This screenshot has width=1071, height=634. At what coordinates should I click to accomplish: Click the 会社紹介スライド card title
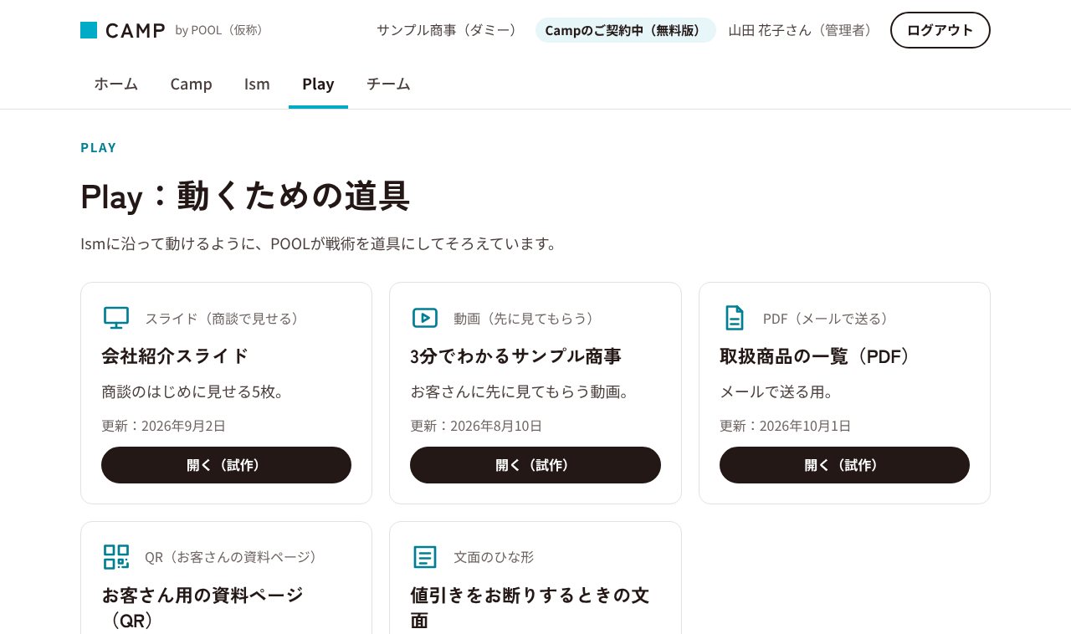176,355
